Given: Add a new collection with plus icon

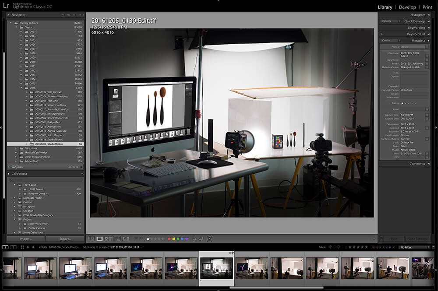Looking at the screenshot, I should click(x=82, y=174).
